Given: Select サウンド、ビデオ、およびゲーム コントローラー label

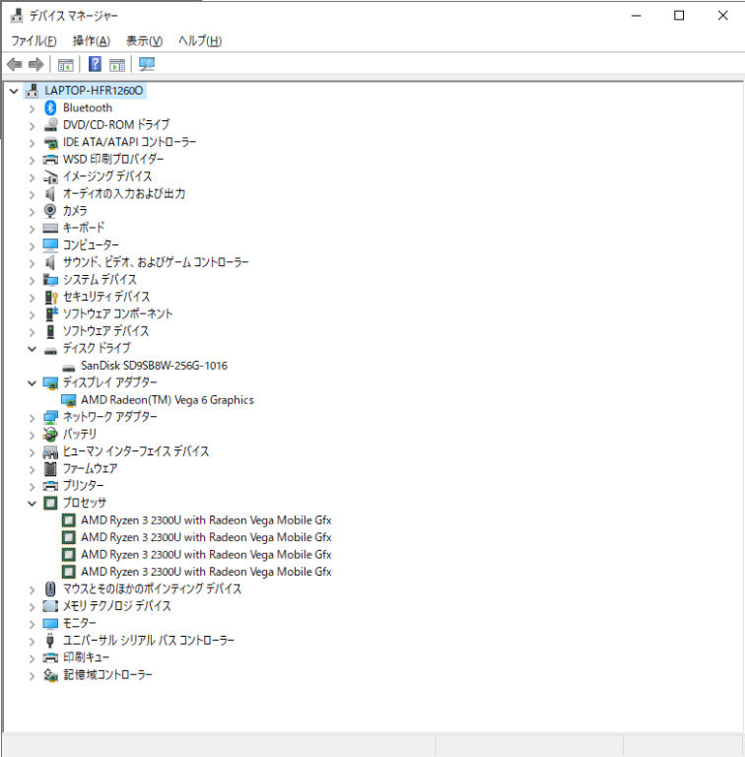Looking at the screenshot, I should click(x=156, y=262).
